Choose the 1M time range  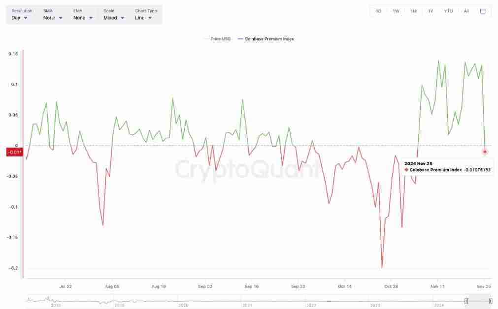pos(413,11)
